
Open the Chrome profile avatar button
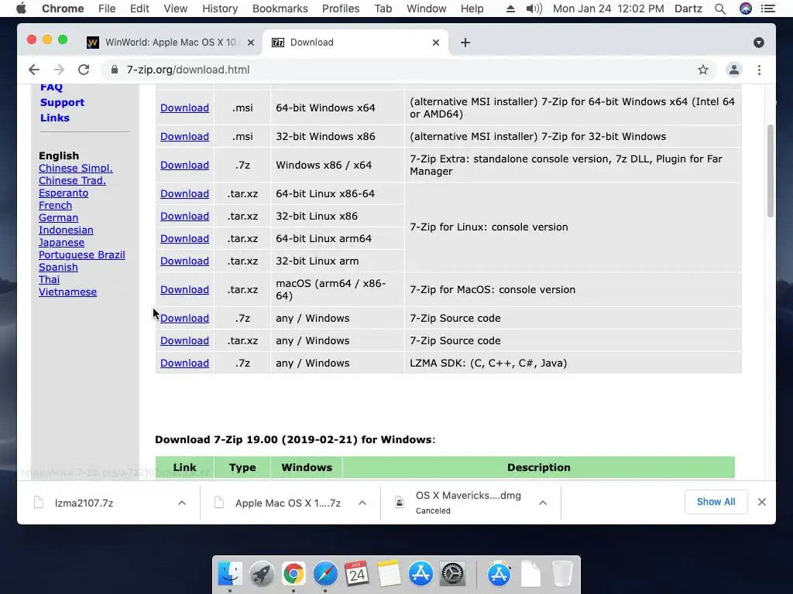(x=734, y=70)
